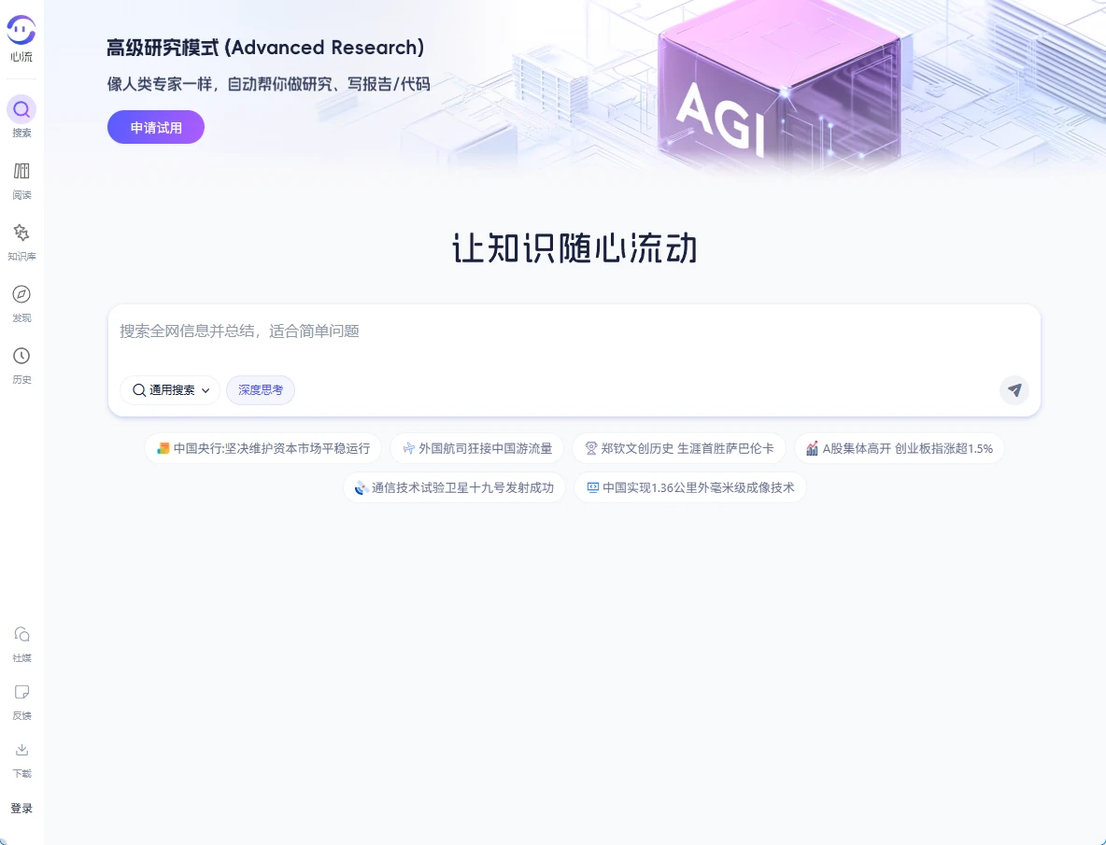Open the 历史 clock icon
The width and height of the screenshot is (1106, 845).
(21, 357)
